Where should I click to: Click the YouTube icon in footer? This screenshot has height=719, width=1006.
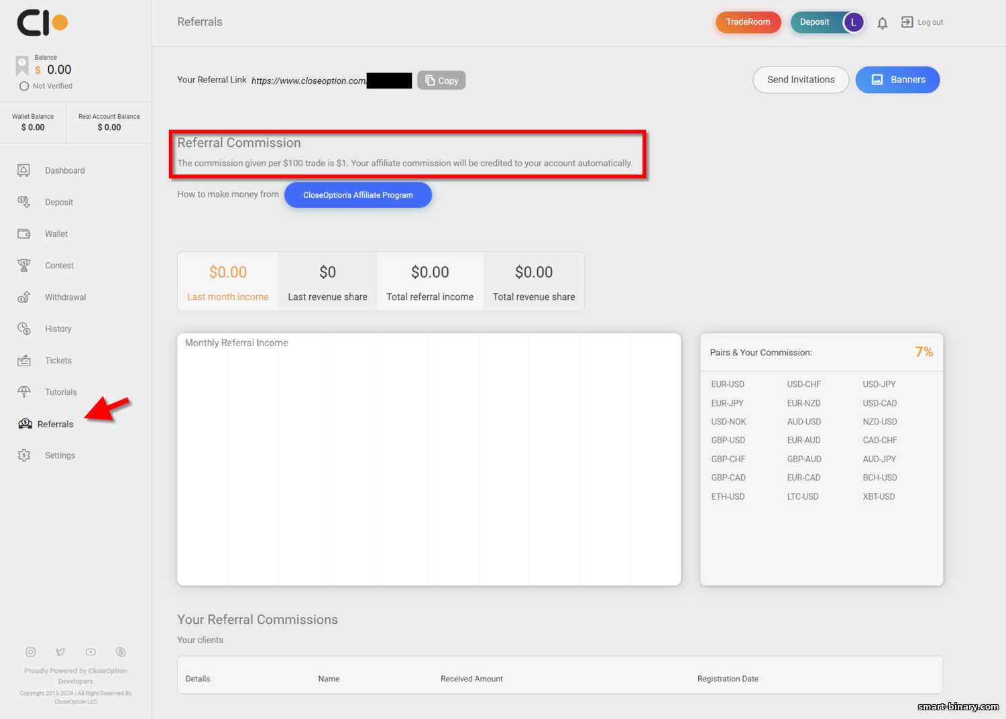coord(91,652)
